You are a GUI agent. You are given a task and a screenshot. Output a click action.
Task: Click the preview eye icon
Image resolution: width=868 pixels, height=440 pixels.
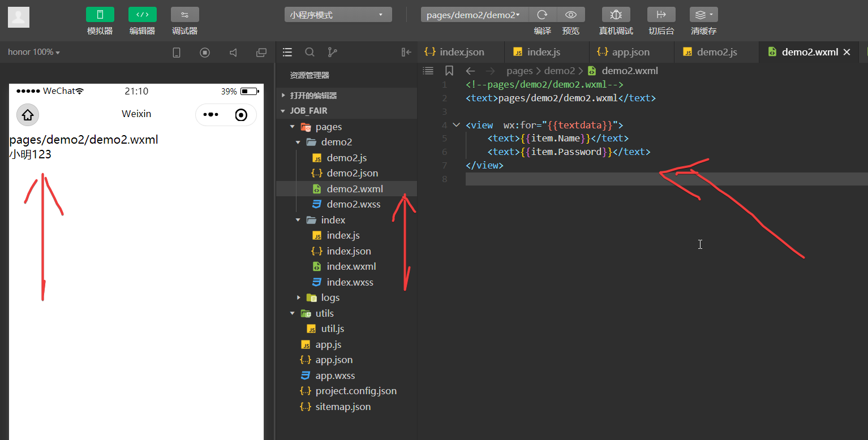pyautogui.click(x=571, y=15)
